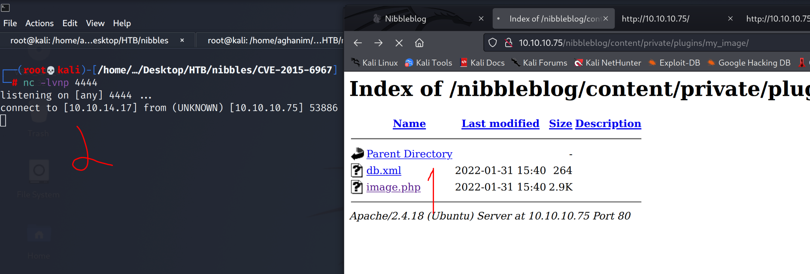Screen dimensions: 810x274
Task: Open tracking protection shield icon
Action: pos(493,43)
